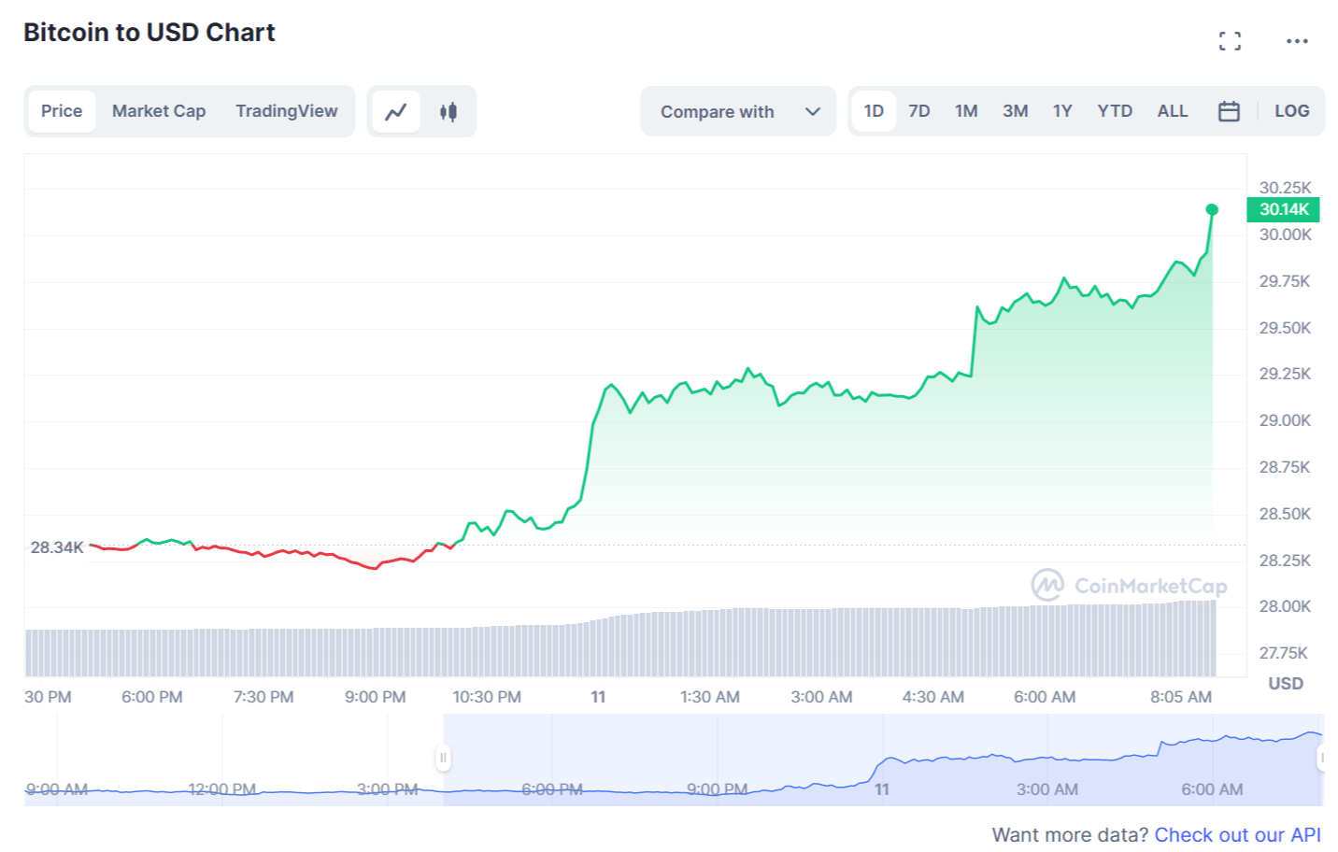1338x852 pixels.
Task: Click the 30.14K current price label
Action: coord(1283,209)
